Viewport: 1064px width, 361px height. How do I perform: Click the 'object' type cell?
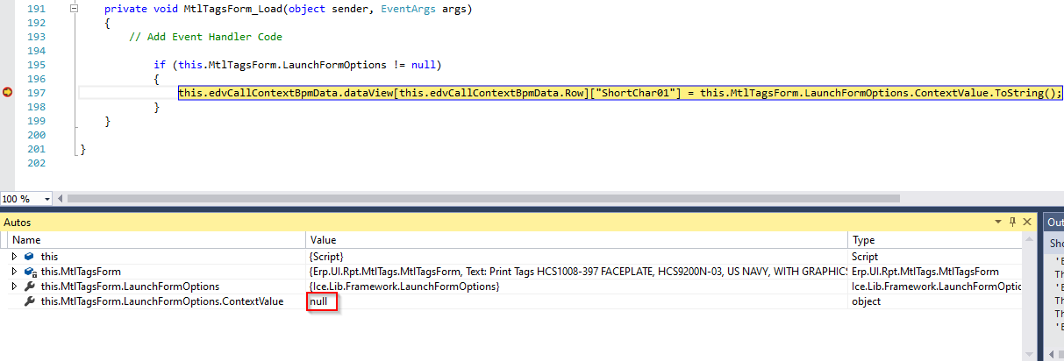[x=866, y=301]
